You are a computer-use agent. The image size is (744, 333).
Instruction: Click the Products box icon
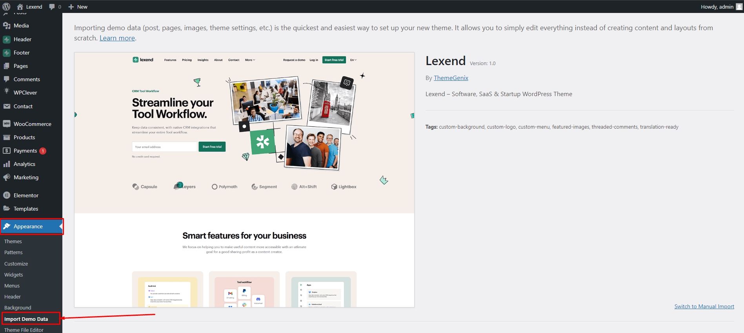coord(7,137)
